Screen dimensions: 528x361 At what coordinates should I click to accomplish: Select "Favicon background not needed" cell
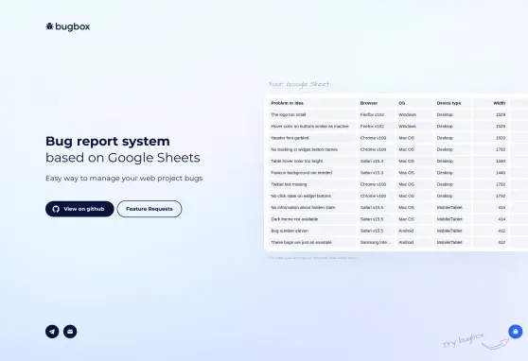312,173
